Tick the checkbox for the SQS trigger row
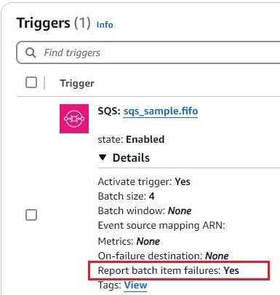The image size is (280, 295). point(31,215)
